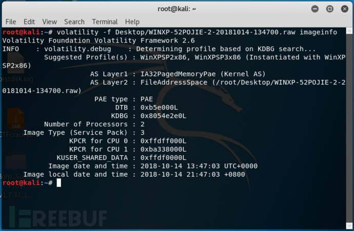354x231 pixels.
Task: Click the terminal vertical scrollbar track
Action: coord(349,128)
